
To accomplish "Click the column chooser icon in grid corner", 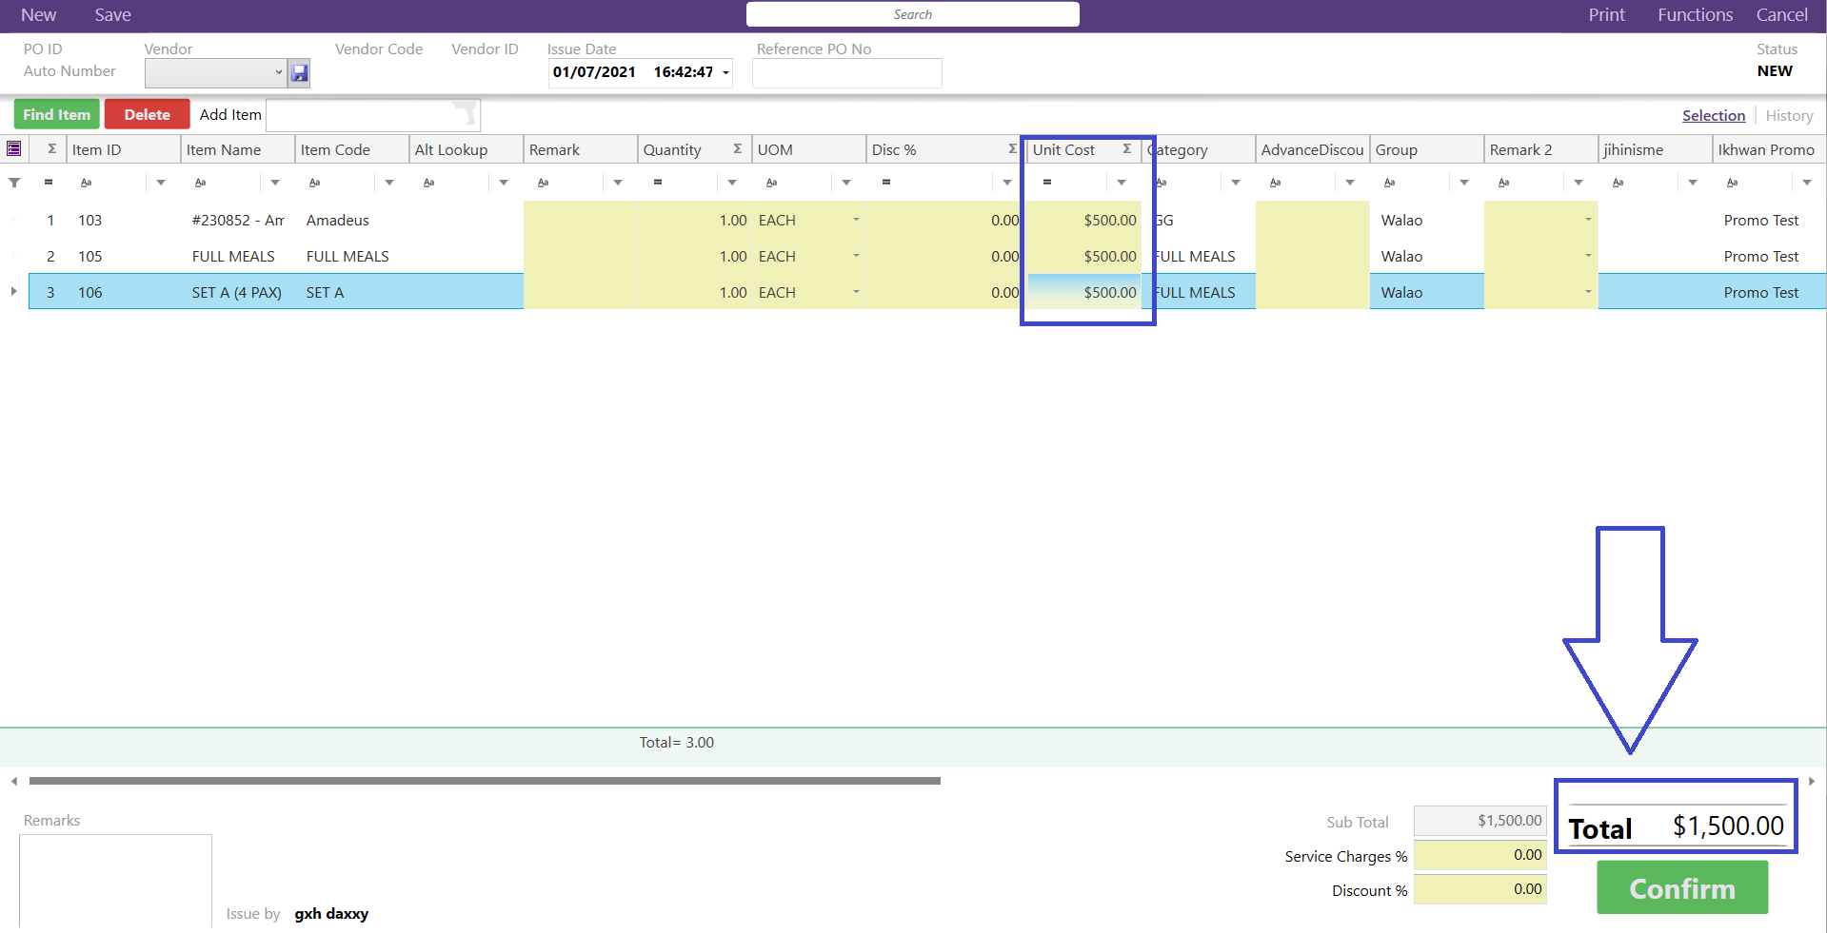I will point(14,148).
